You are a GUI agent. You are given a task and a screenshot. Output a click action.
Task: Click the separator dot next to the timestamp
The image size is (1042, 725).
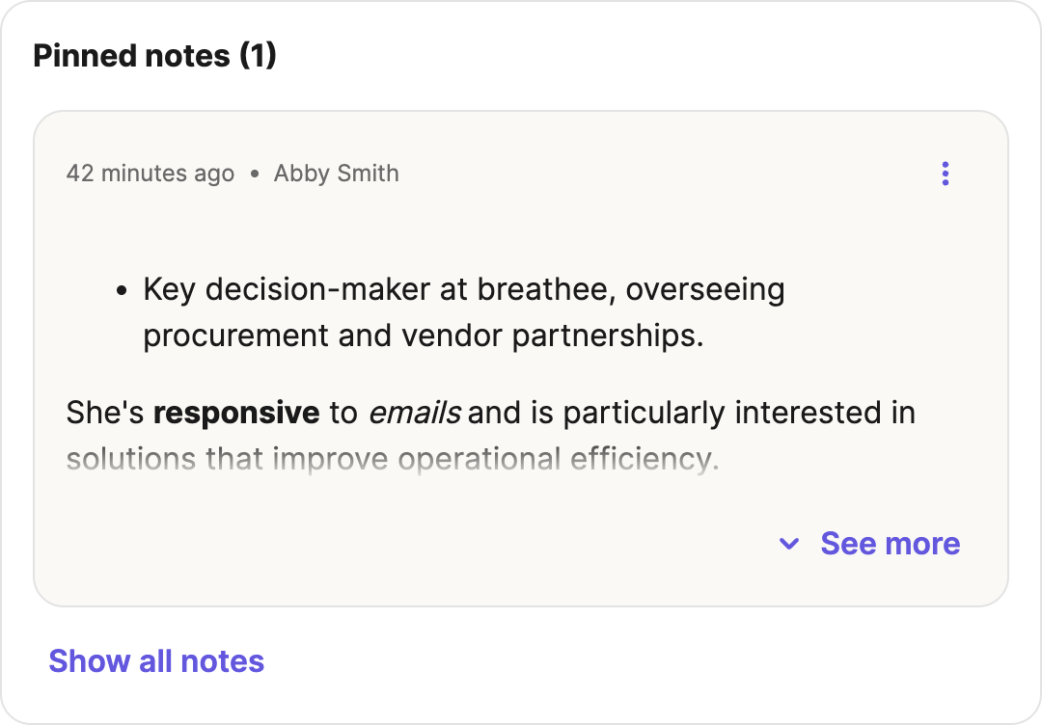[x=254, y=174]
